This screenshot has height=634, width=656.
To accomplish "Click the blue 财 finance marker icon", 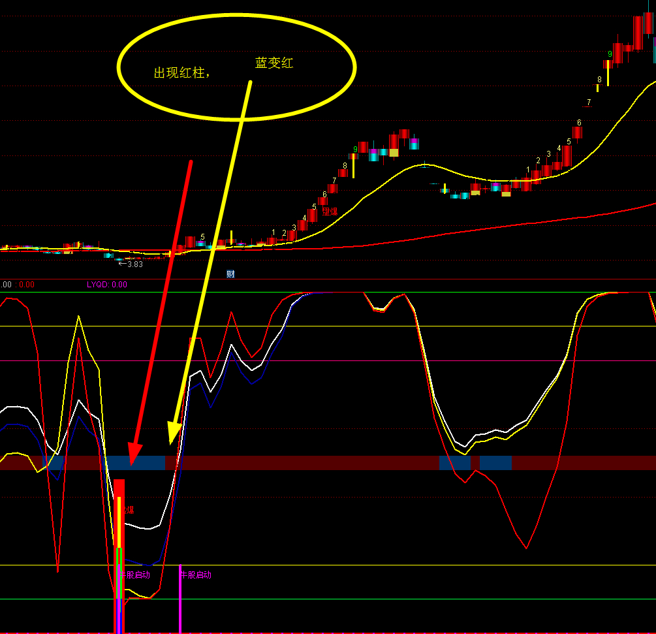I will click(230, 274).
